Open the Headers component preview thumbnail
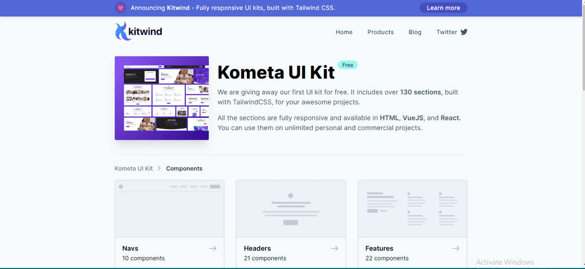 pyautogui.click(x=291, y=209)
